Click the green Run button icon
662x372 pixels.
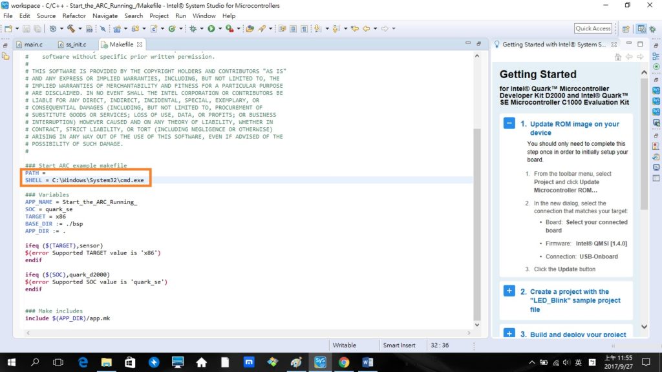(x=211, y=28)
